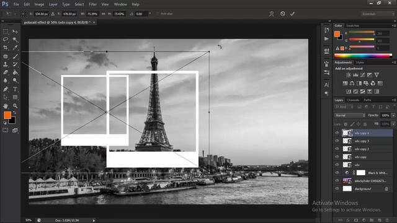
Task: Select the Eraser tool
Action: point(6,72)
